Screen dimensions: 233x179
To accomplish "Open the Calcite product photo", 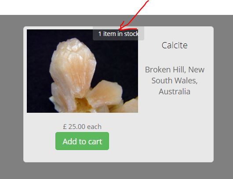I will click(x=82, y=71).
